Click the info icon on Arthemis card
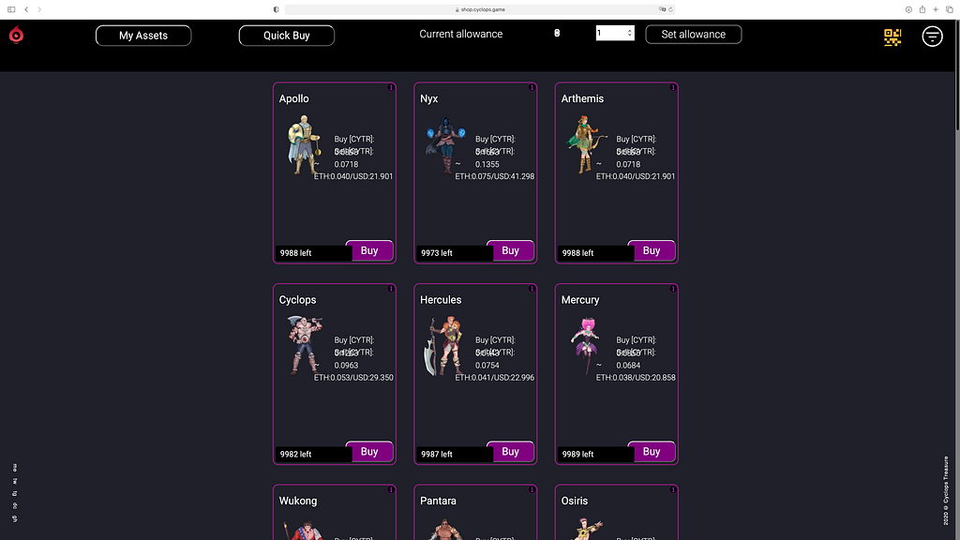 click(673, 87)
